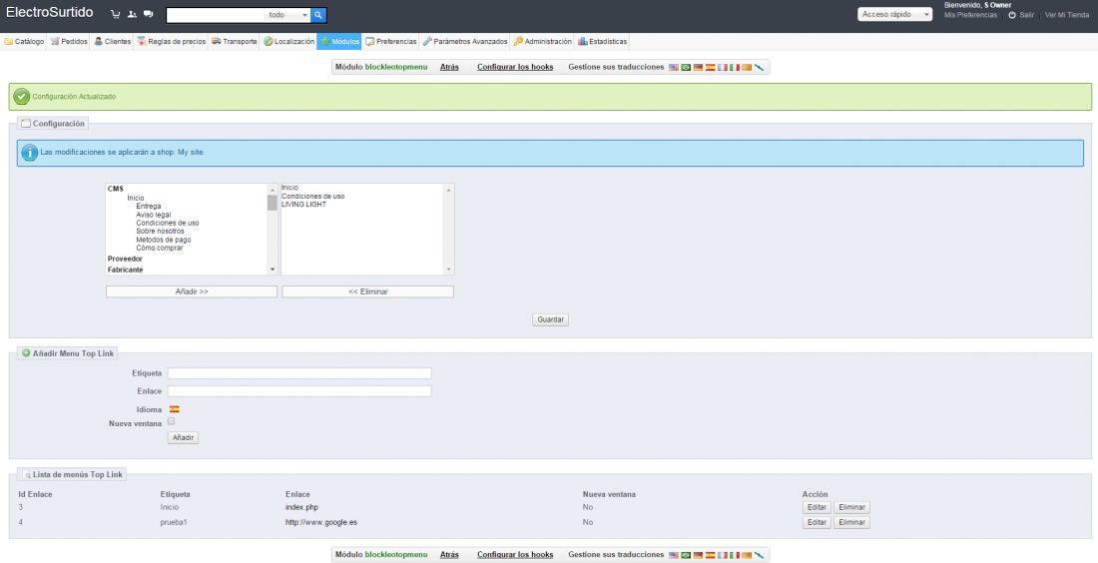Select 'Sobre nosotros' in the available items list
The width and height of the screenshot is (1098, 563).
click(x=161, y=231)
